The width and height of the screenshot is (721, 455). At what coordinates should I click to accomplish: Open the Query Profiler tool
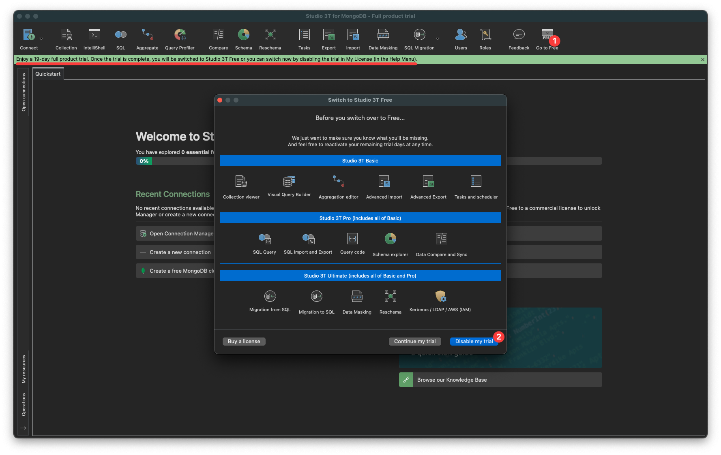point(180,39)
